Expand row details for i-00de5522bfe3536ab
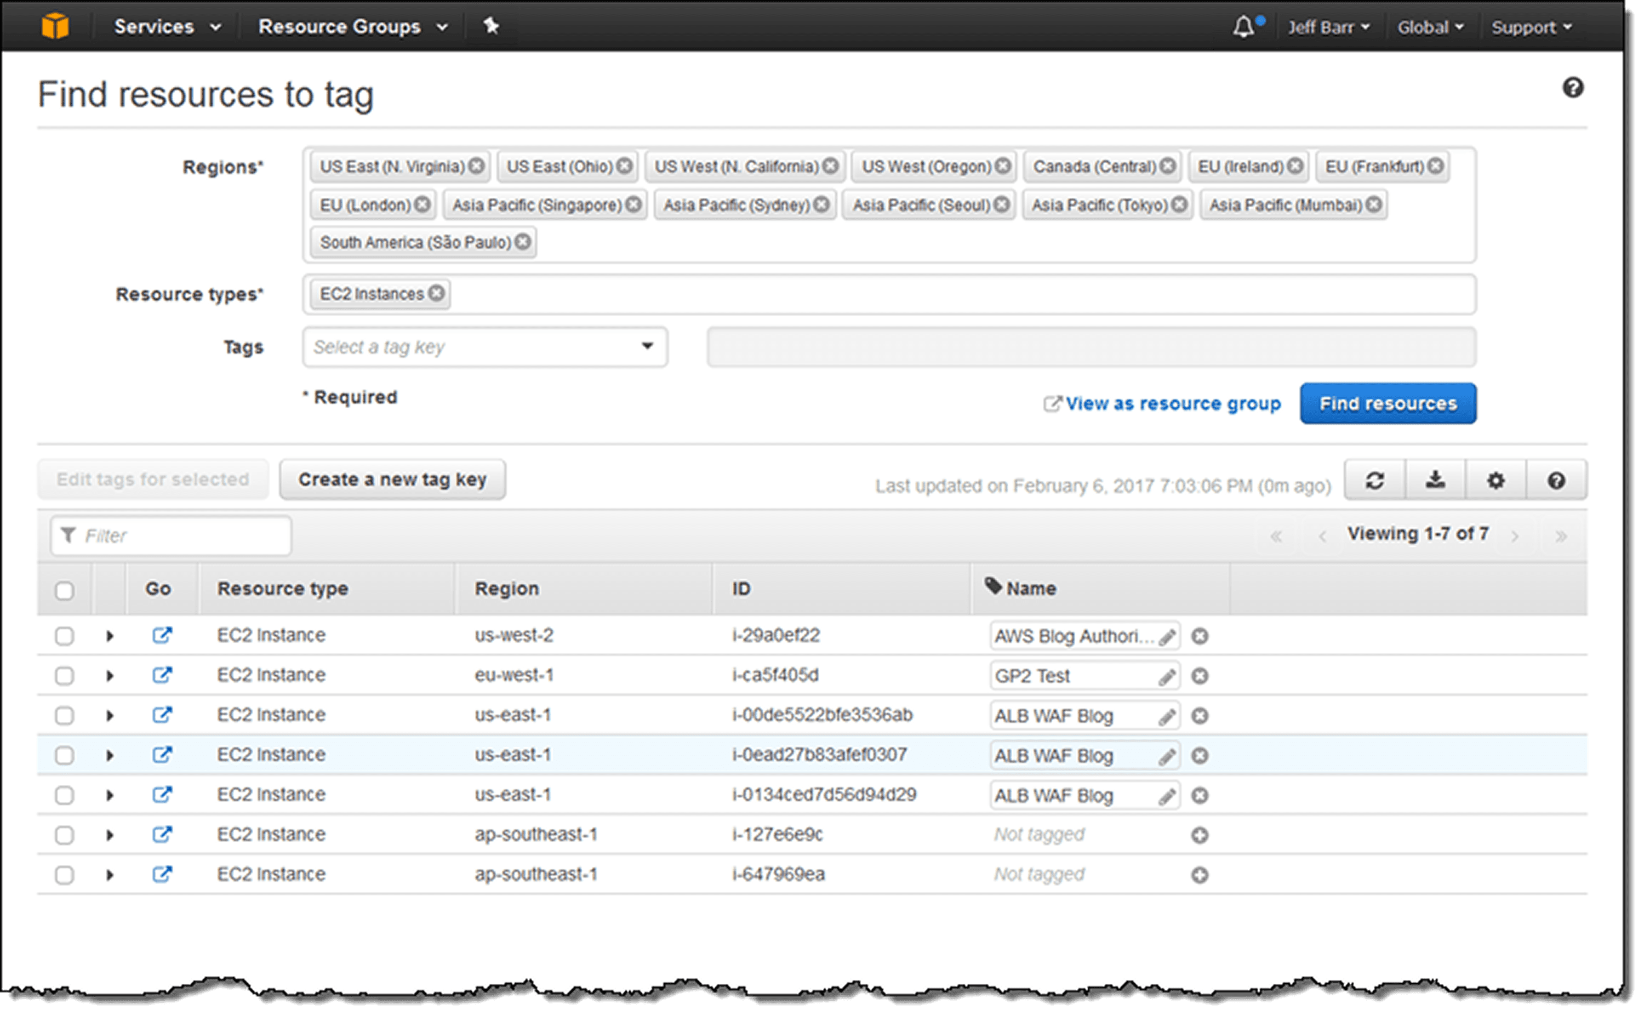The width and height of the screenshot is (1644, 1015). (110, 716)
